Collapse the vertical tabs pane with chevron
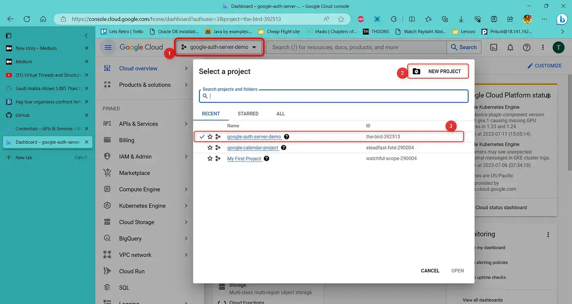The width and height of the screenshot is (572, 304). pyautogui.click(x=86, y=36)
